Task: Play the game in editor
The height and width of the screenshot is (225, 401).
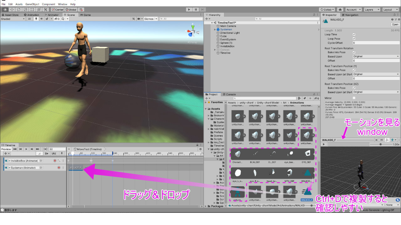Action: click(x=189, y=10)
